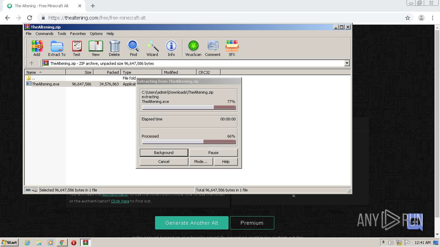Click the Start button
The width and height of the screenshot is (440, 247).
[10, 243]
